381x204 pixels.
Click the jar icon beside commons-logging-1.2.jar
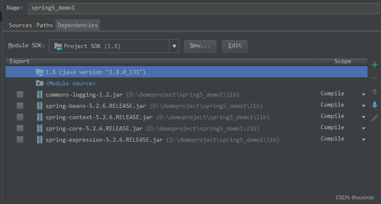tap(40, 94)
